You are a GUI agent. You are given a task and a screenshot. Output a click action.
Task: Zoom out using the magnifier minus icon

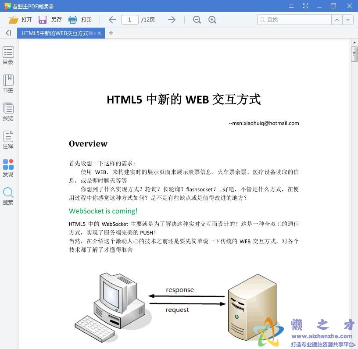(x=197, y=20)
